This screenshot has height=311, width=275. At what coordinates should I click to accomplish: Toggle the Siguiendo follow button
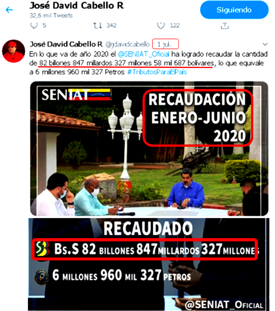(234, 10)
